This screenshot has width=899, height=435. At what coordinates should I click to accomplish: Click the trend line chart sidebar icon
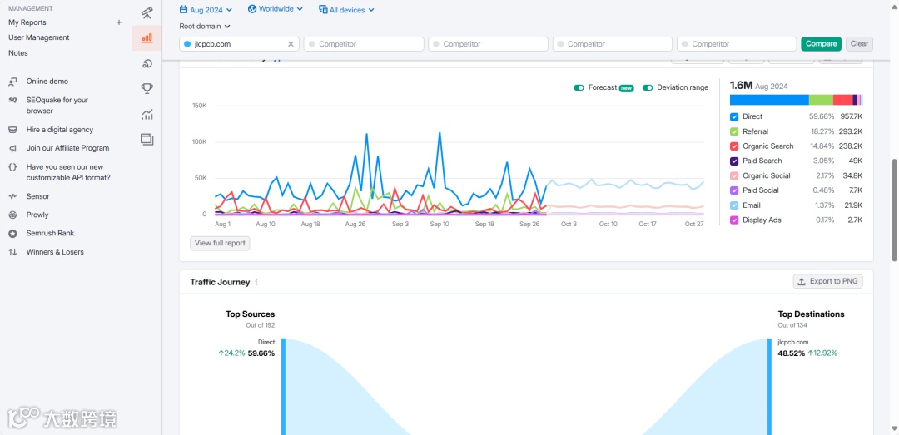[147, 114]
